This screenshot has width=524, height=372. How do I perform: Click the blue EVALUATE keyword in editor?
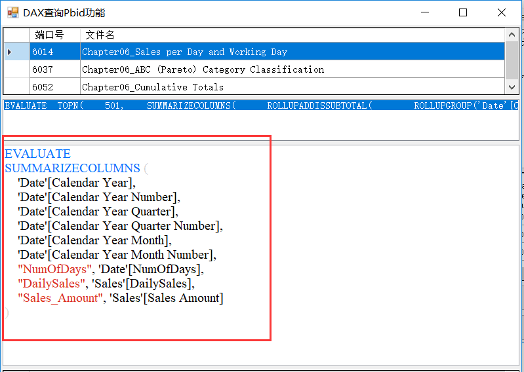click(x=38, y=154)
